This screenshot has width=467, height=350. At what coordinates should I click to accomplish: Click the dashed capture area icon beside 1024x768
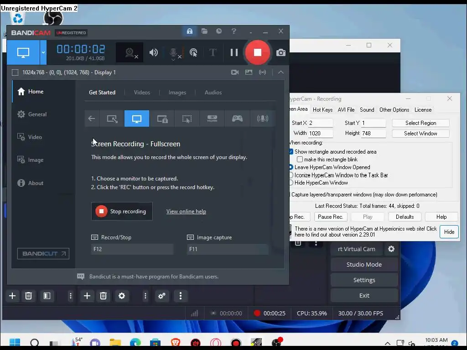[15, 72]
